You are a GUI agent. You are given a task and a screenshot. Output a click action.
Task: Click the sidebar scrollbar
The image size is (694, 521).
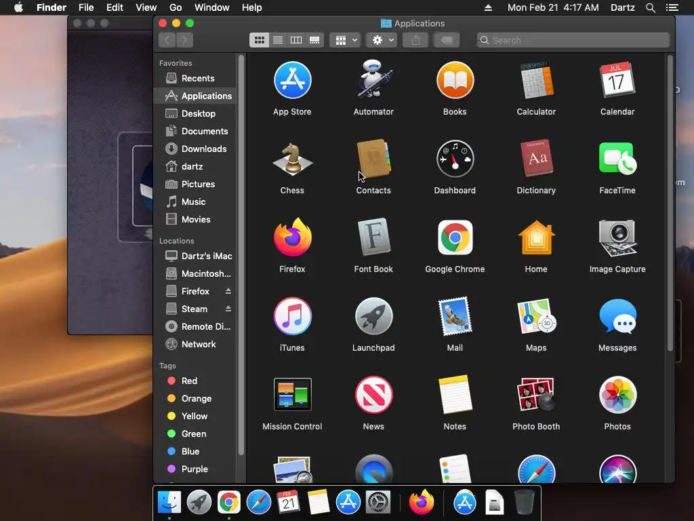coord(241,255)
